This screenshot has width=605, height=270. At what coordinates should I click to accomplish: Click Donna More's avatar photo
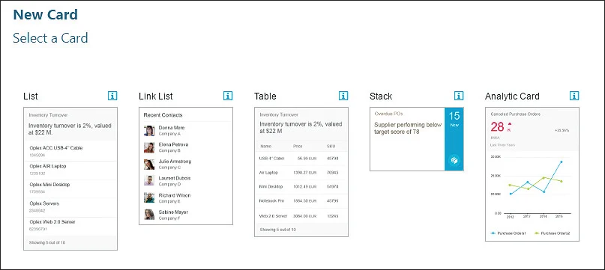(x=149, y=131)
